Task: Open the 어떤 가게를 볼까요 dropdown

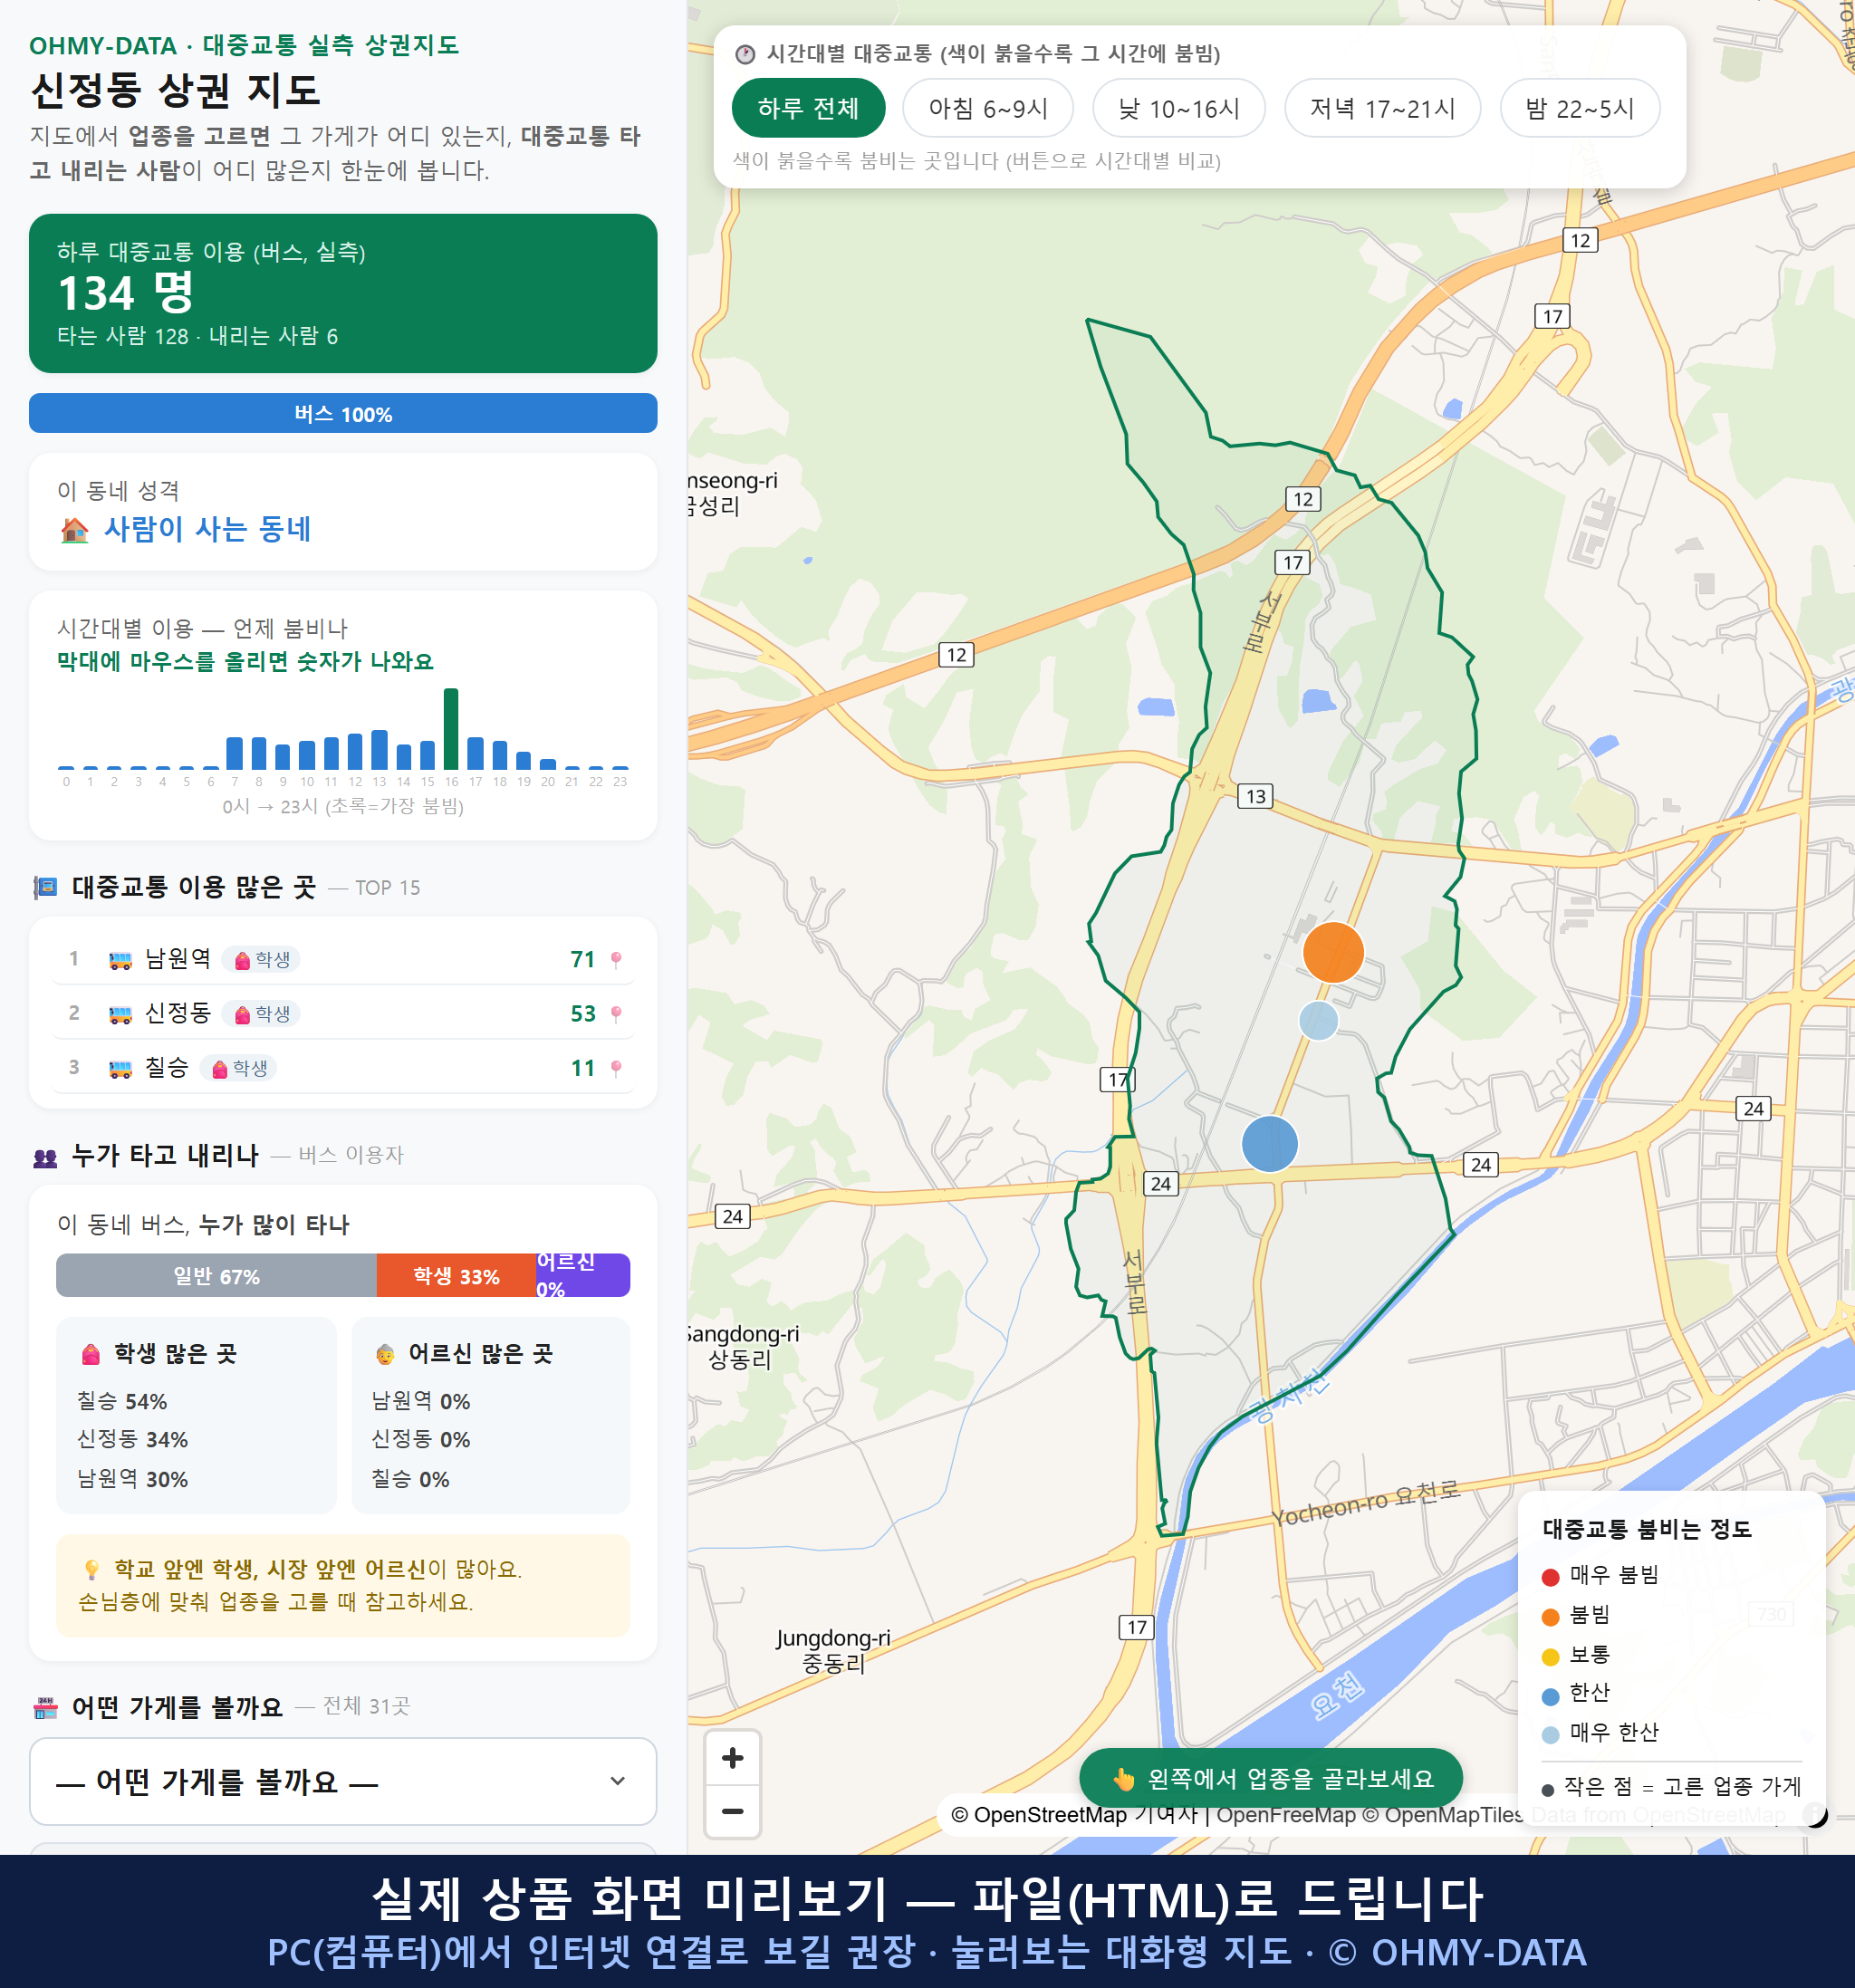Action: pos(343,1781)
